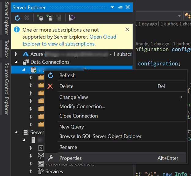Open the Server Explorer window position dropdown
The image size is (191, 176).
[112, 7]
